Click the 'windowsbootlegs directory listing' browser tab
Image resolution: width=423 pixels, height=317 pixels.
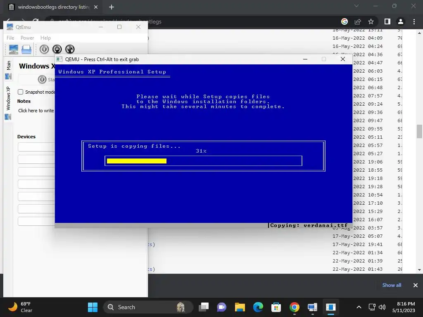click(x=54, y=7)
